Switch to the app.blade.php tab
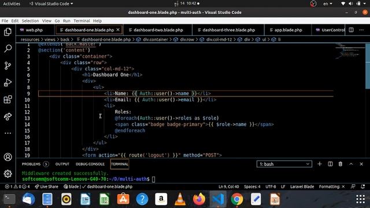 288,30
